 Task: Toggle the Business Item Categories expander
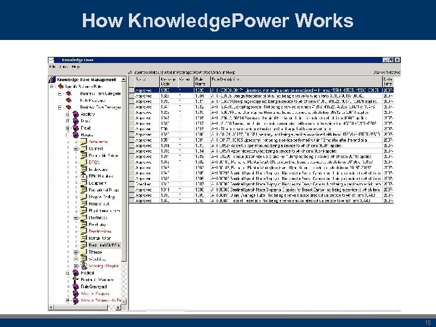[x=60, y=94]
